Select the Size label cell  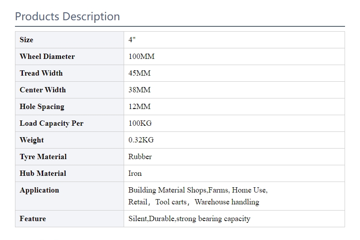70,40
